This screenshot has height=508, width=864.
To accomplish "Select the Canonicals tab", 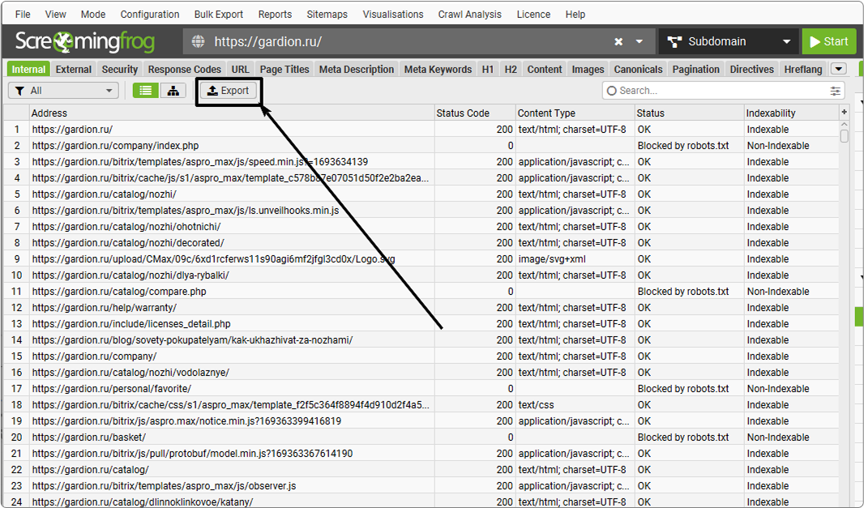I will tap(638, 70).
